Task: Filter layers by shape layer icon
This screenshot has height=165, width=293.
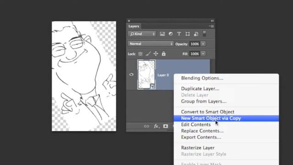Action: click(187, 34)
